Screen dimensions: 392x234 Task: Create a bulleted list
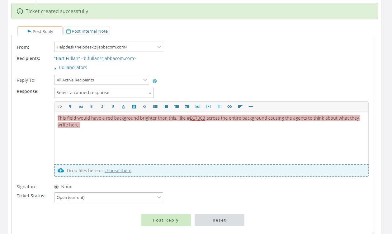pyautogui.click(x=155, y=107)
